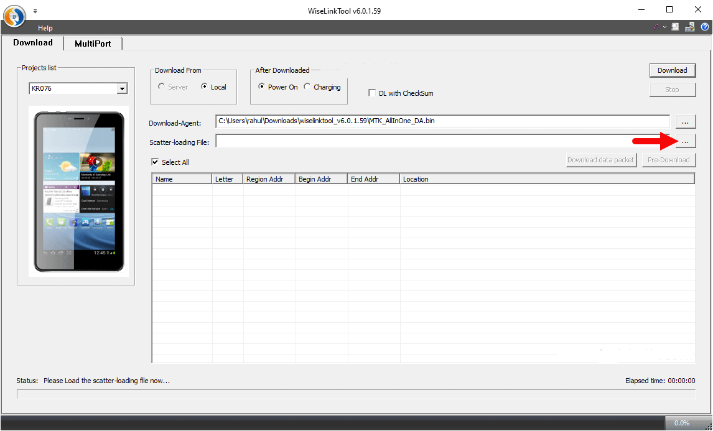Choose Charging after download

tap(307, 87)
